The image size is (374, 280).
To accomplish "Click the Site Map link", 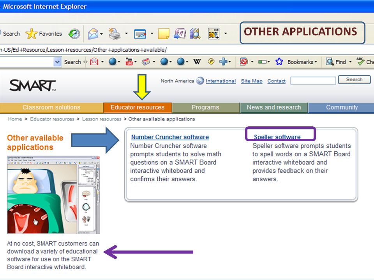I will (252, 81).
